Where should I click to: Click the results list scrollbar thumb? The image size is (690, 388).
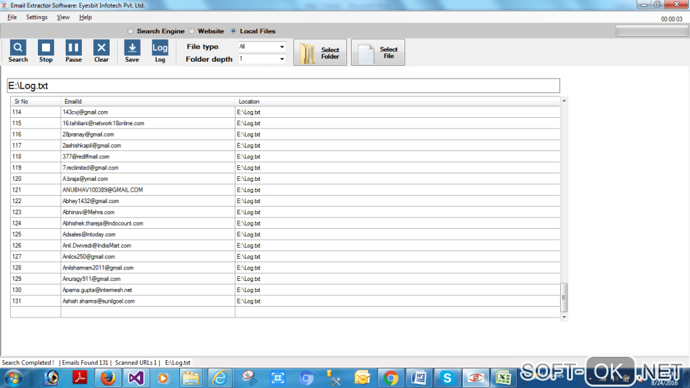(x=563, y=297)
